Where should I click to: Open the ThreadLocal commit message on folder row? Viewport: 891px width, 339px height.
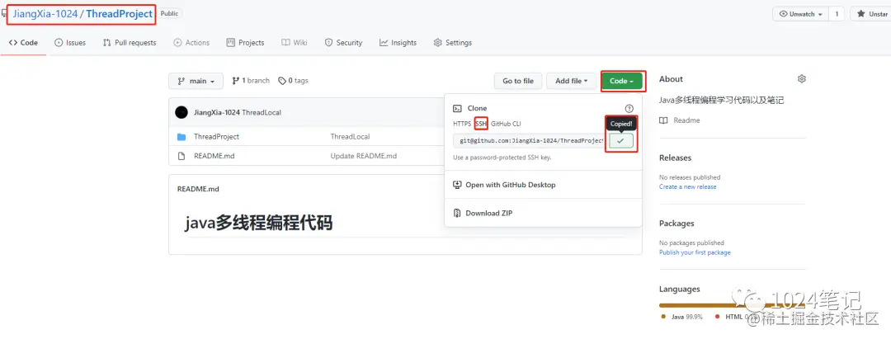coord(350,137)
